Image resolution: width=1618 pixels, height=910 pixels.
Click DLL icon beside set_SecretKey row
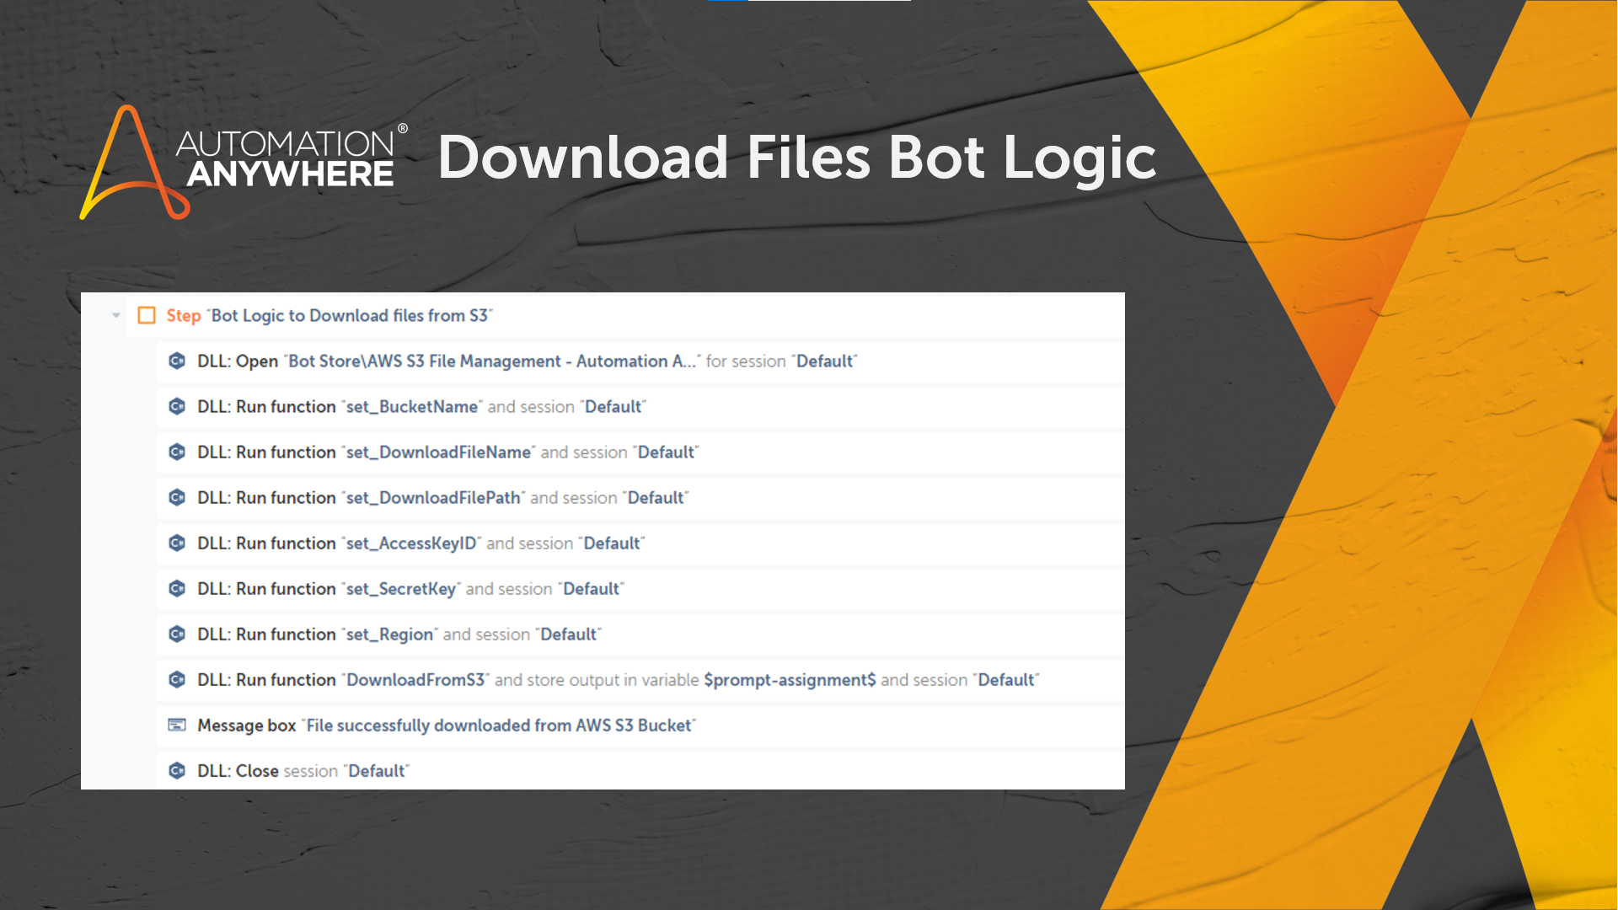click(177, 588)
